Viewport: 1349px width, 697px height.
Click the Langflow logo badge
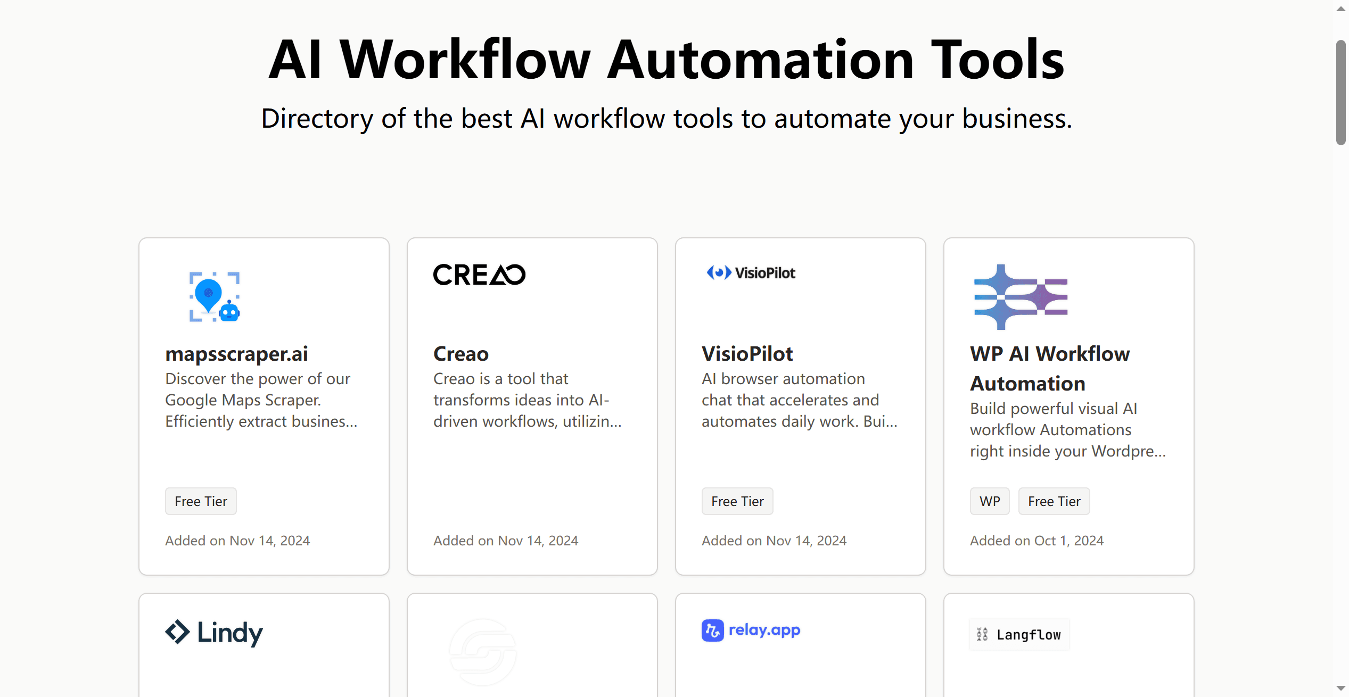pyautogui.click(x=1018, y=634)
